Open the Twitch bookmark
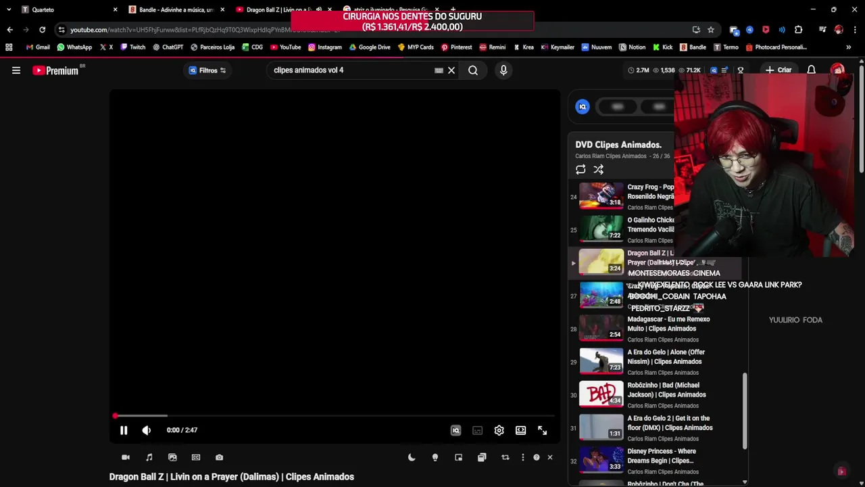This screenshot has height=487, width=865. pos(132,47)
